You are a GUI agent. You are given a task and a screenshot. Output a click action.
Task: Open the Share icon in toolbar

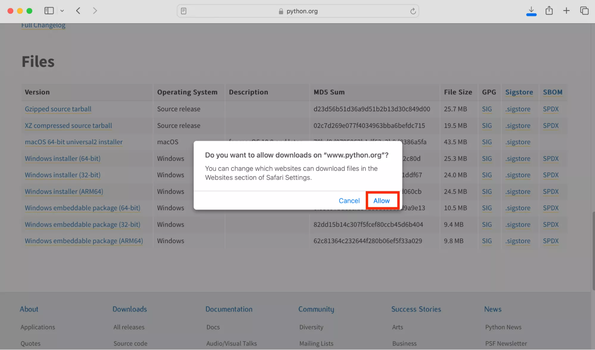549,11
